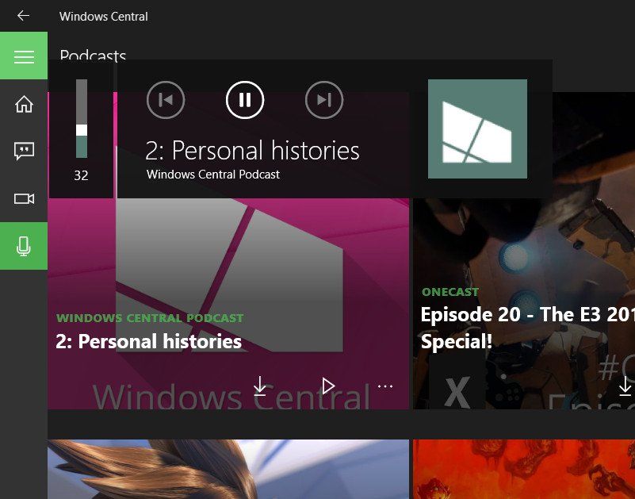Open the brown-haired character podcast thumbnail
Screen dimensions: 635x499
click(228, 469)
